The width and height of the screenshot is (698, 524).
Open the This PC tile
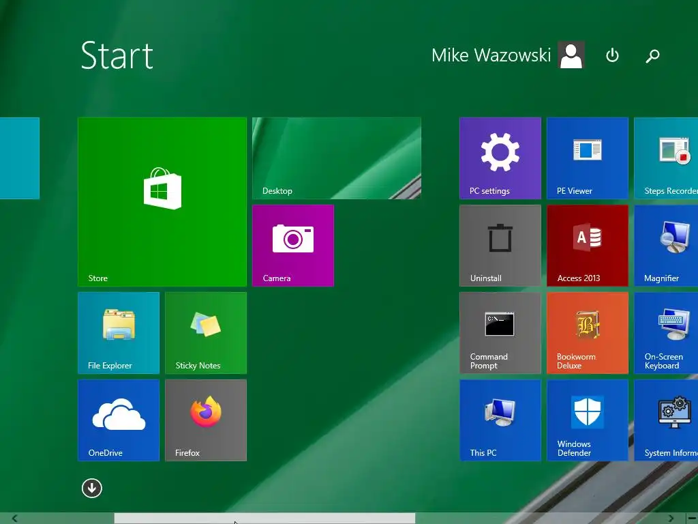tap(500, 420)
